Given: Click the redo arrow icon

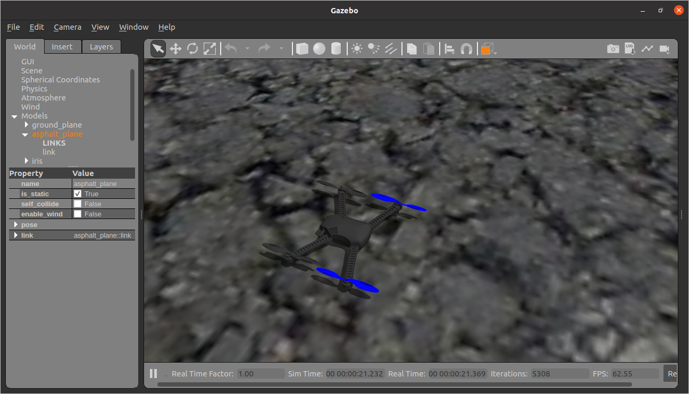Looking at the screenshot, I should [x=264, y=48].
